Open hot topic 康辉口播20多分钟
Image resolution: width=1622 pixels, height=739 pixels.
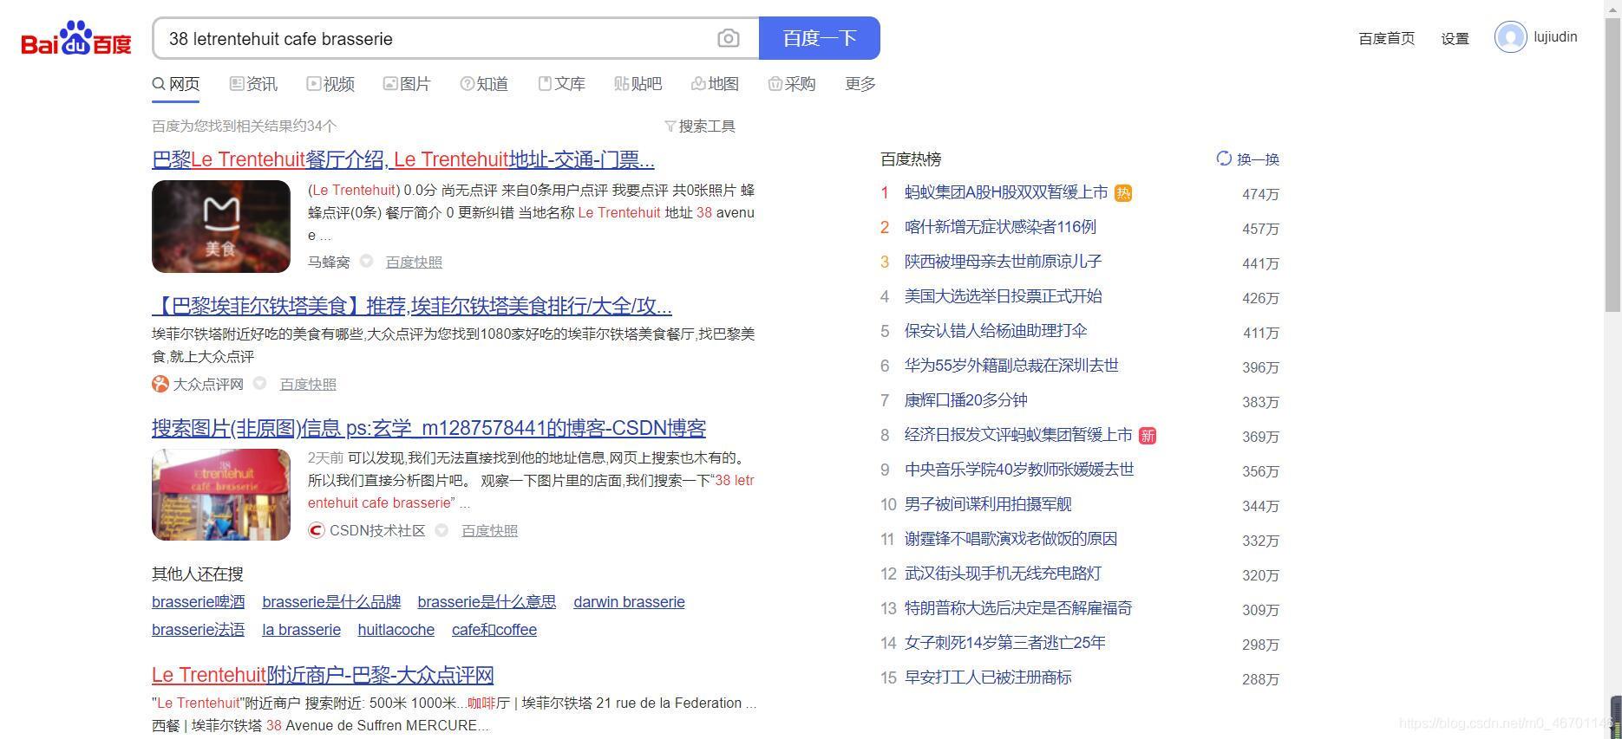click(x=966, y=400)
